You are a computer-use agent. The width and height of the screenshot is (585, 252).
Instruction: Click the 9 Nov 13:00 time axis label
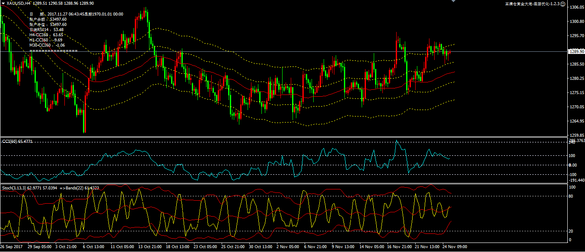pos(342,247)
